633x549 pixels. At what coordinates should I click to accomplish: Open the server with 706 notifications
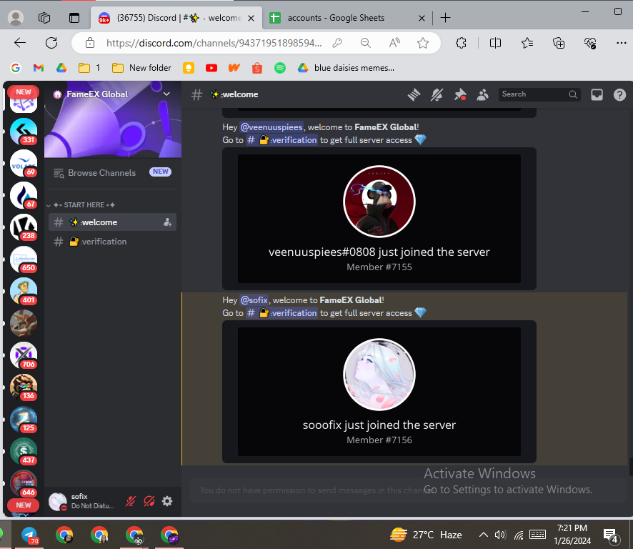click(24, 355)
